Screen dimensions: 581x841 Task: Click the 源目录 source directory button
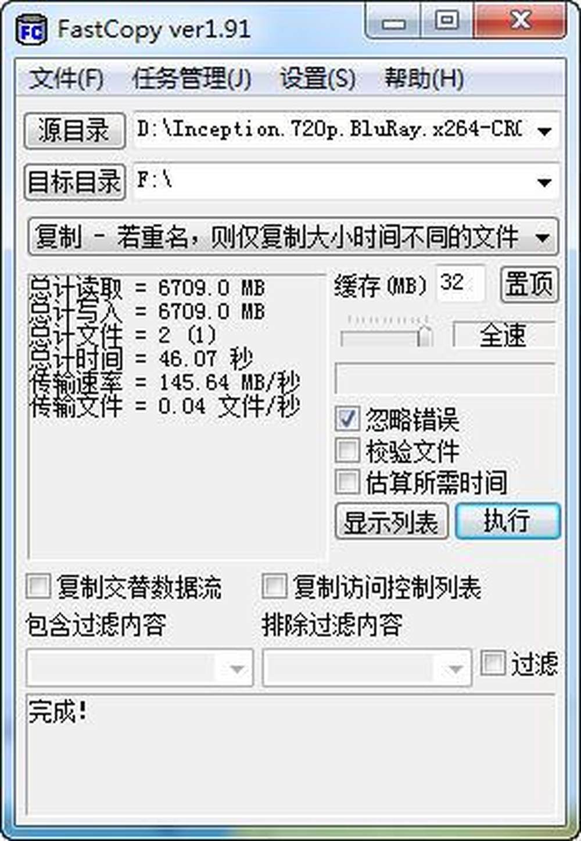pyautogui.click(x=74, y=130)
